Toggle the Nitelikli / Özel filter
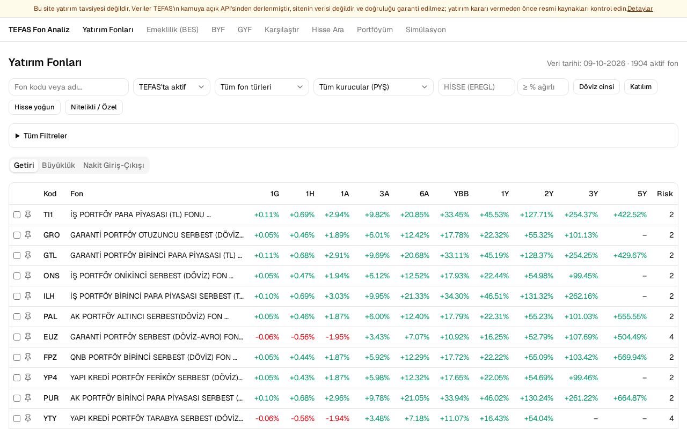687x429 pixels. 94,107
